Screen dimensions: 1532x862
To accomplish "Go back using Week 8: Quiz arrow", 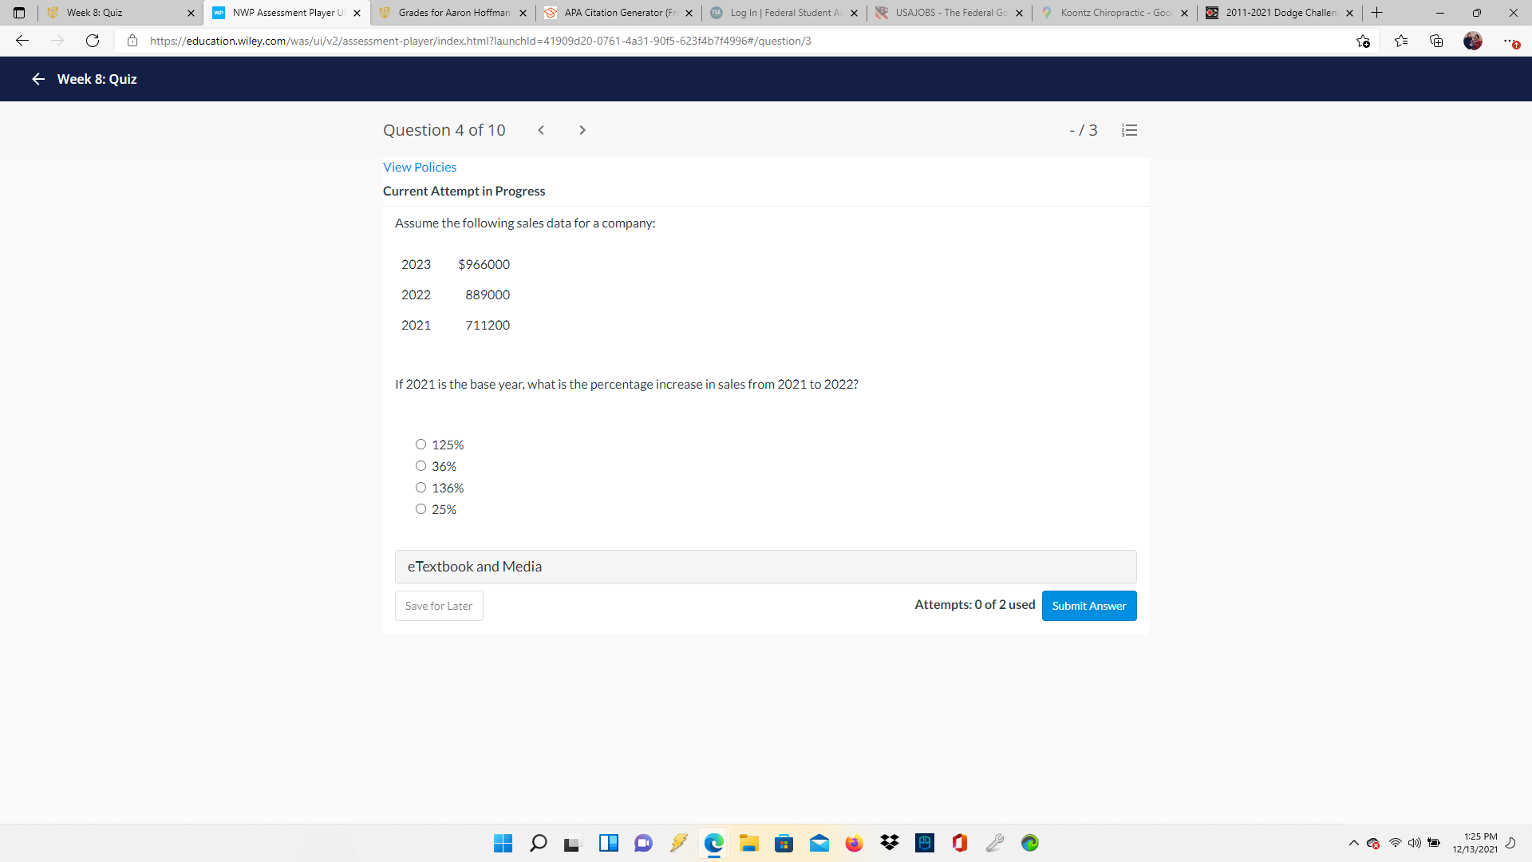I will [38, 79].
